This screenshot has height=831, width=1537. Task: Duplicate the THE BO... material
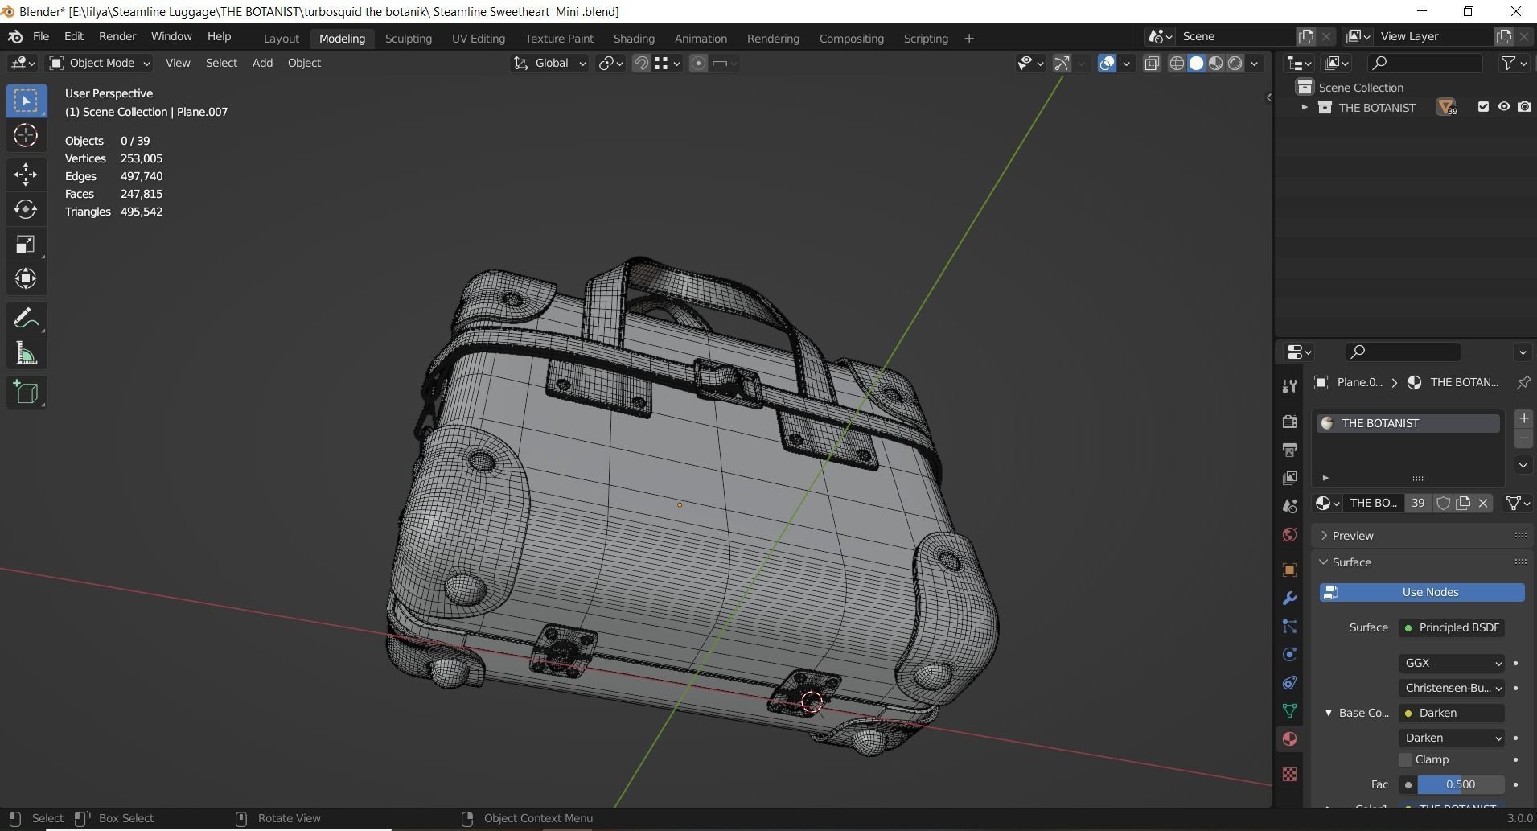pos(1463,503)
